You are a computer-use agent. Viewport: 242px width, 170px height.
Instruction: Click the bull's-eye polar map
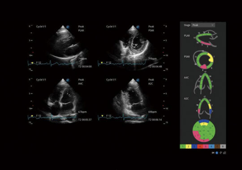204,131
